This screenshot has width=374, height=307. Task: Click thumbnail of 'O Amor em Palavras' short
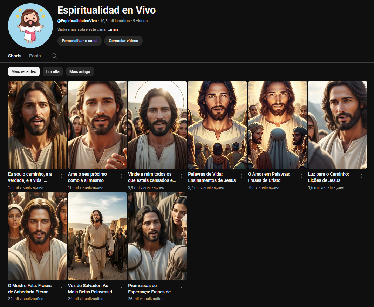tap(277, 125)
